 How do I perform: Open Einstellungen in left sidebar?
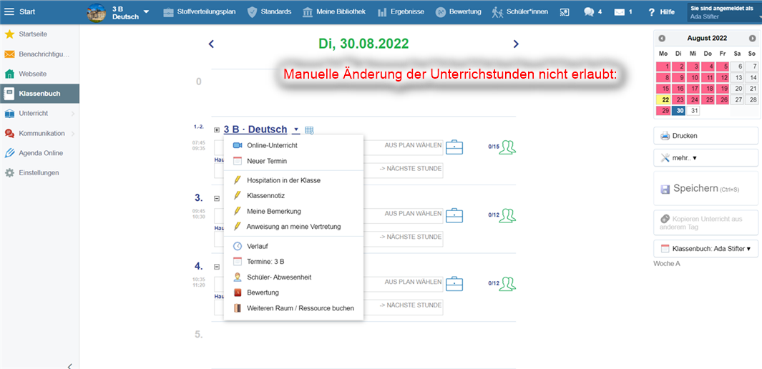click(x=39, y=172)
